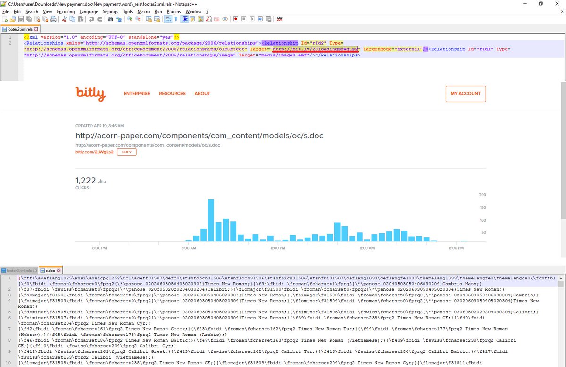Open the Language menu
Image resolution: width=566 pixels, height=367 pixels.
pyautogui.click(x=89, y=11)
